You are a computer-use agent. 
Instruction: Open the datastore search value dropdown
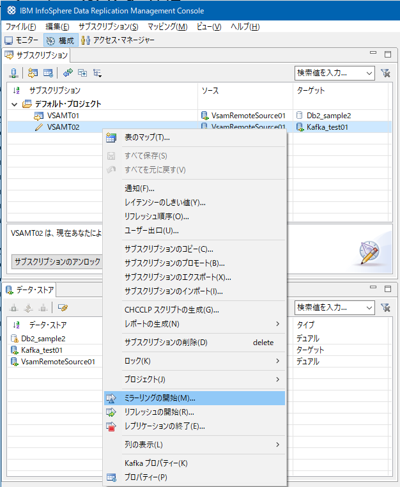pos(369,308)
